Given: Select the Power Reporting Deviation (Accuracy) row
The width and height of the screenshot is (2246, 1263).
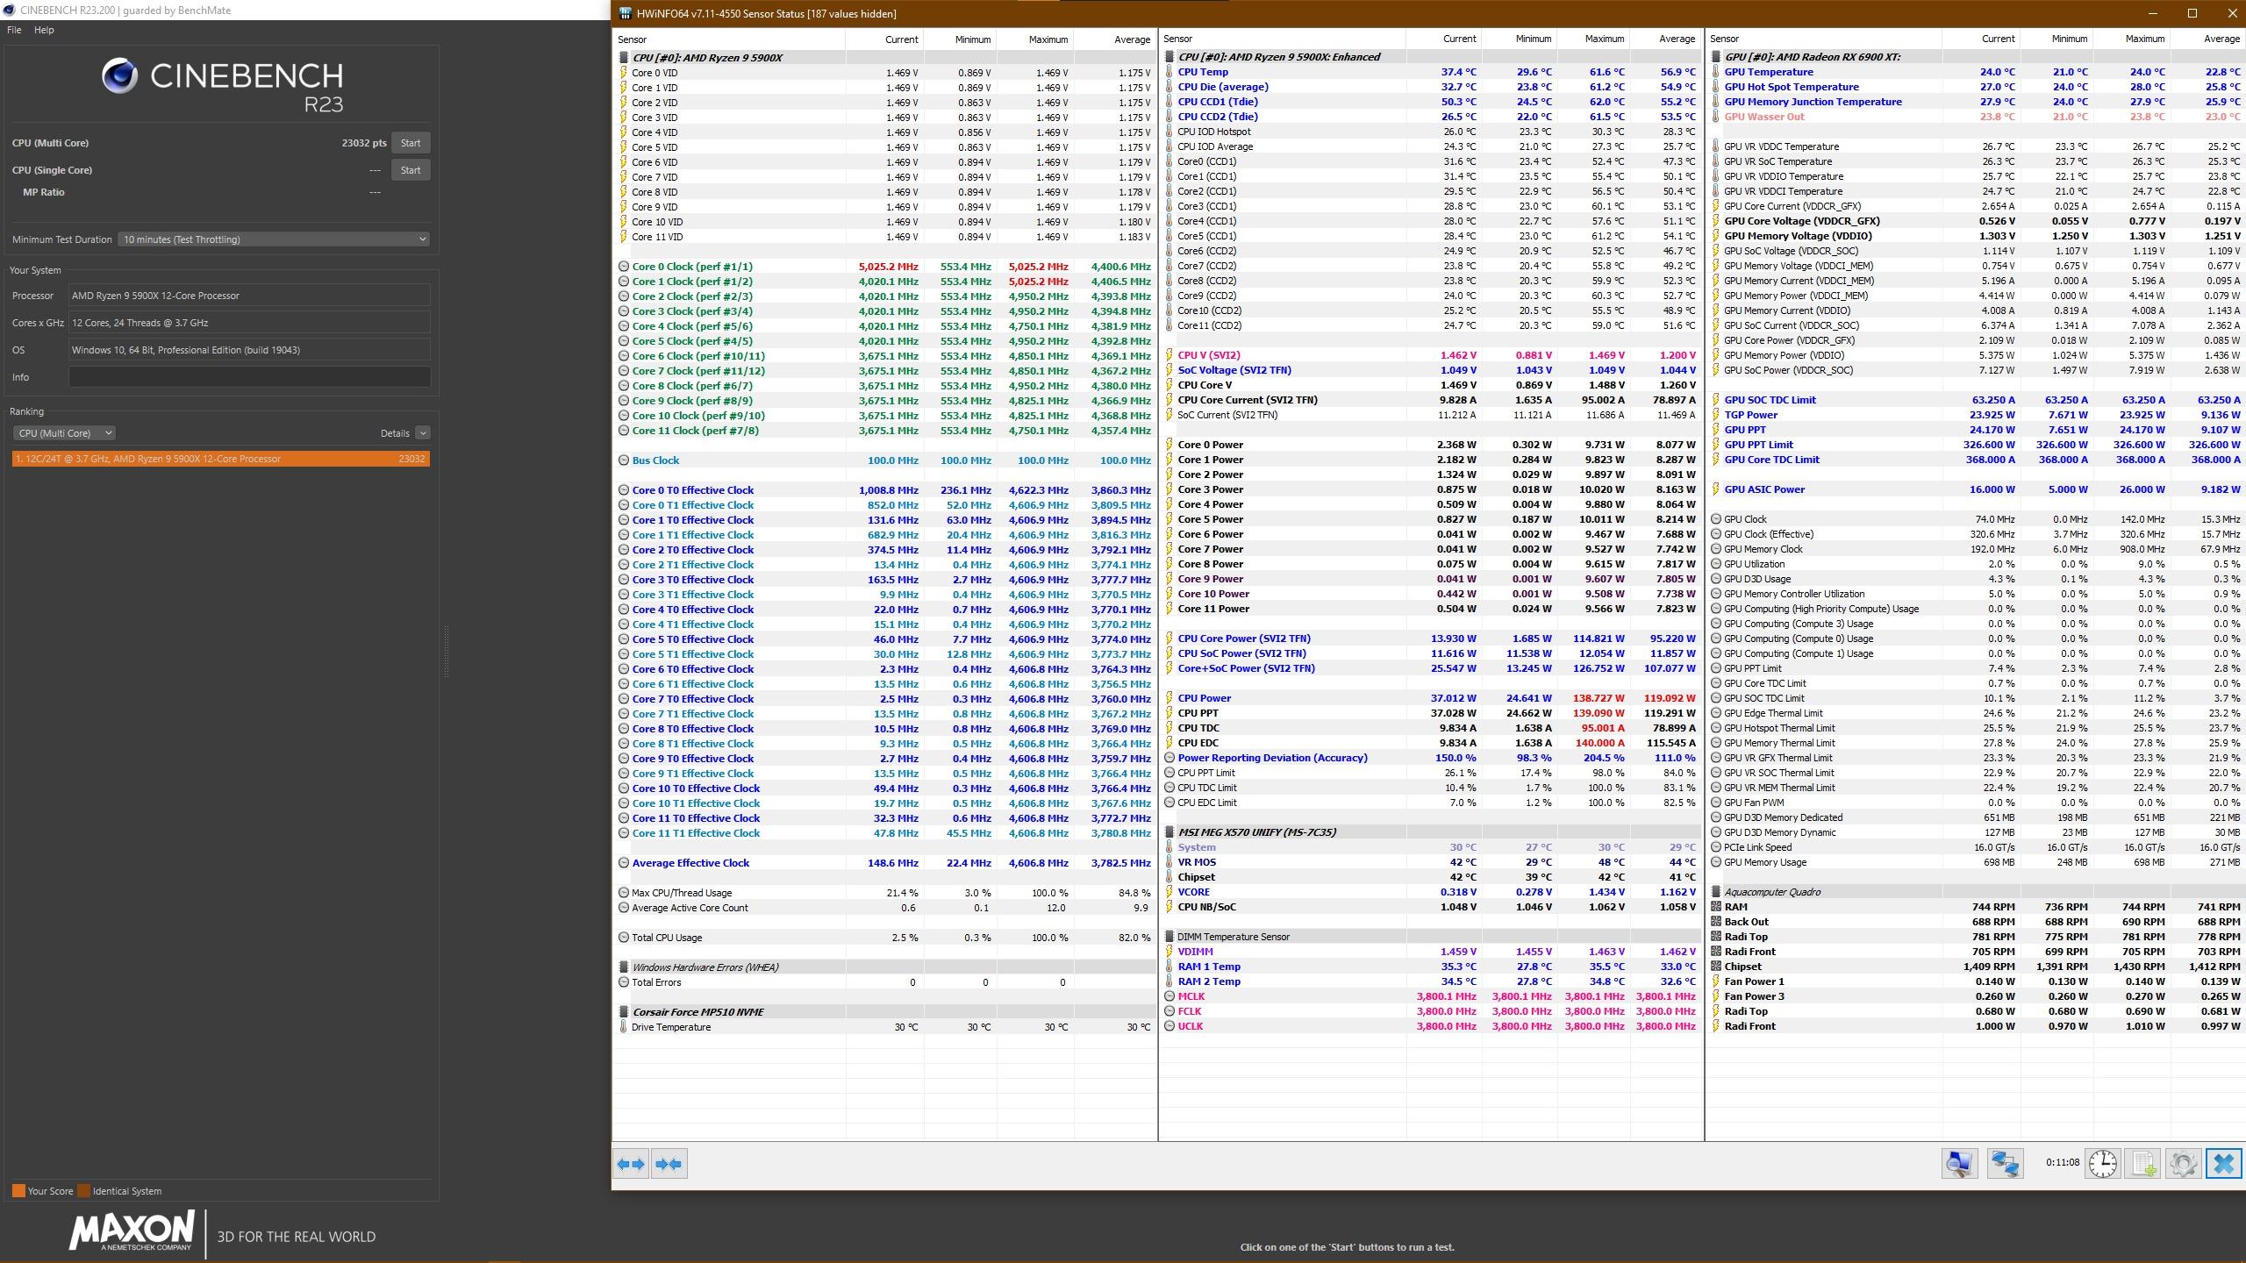Looking at the screenshot, I should tap(1430, 758).
